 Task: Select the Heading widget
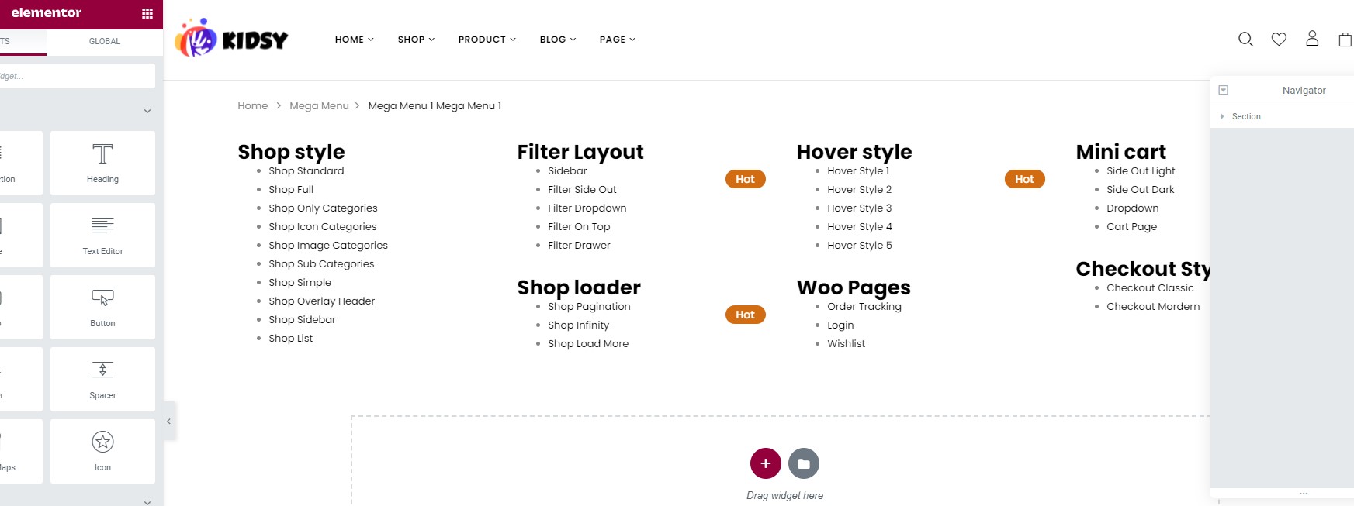[102, 163]
